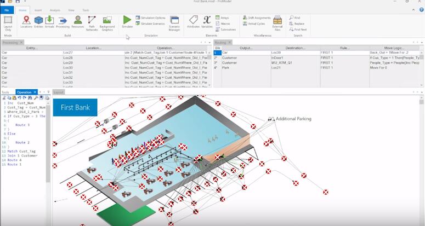
Task: Open the Entities build tool
Action: tap(38, 22)
